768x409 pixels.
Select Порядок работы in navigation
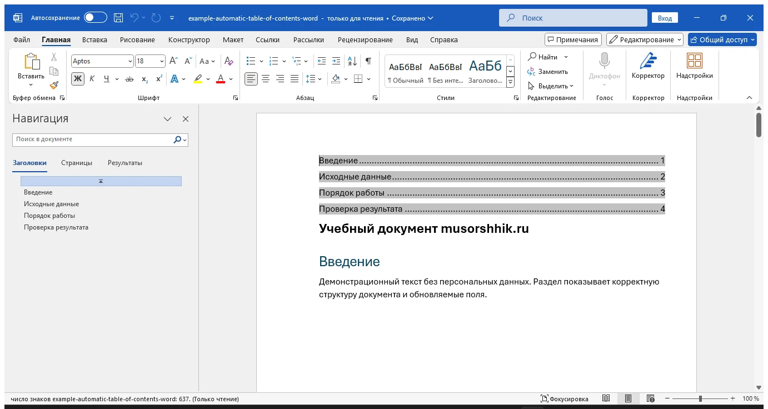pos(49,216)
